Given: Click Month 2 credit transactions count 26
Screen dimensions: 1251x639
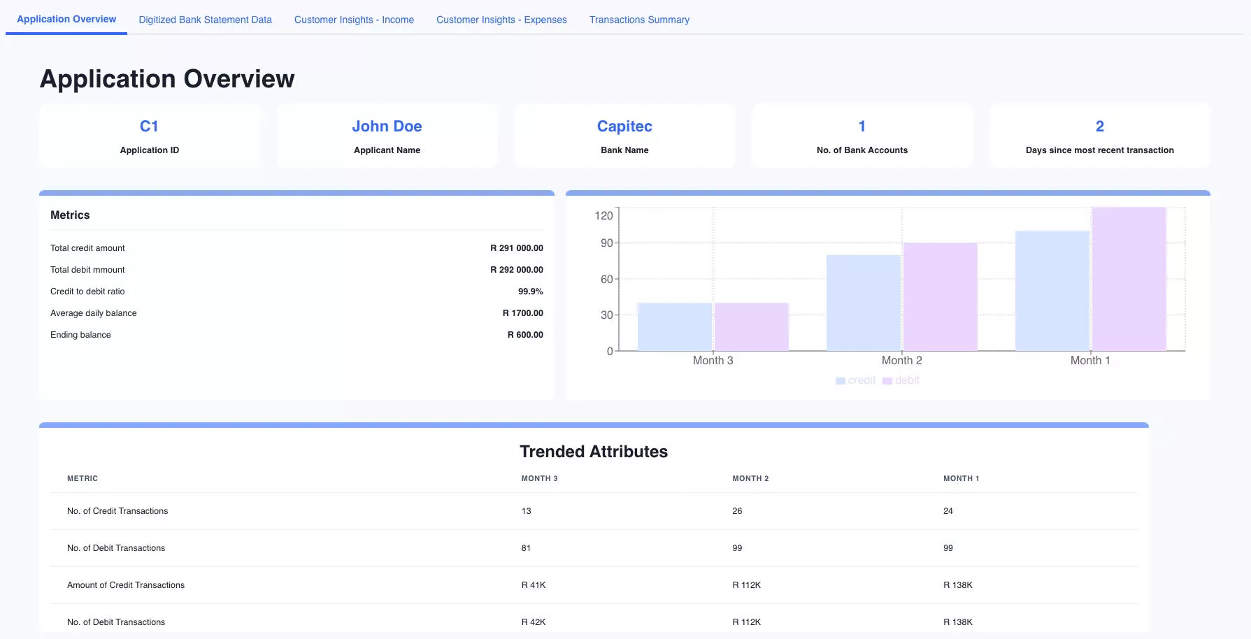Looking at the screenshot, I should (737, 511).
